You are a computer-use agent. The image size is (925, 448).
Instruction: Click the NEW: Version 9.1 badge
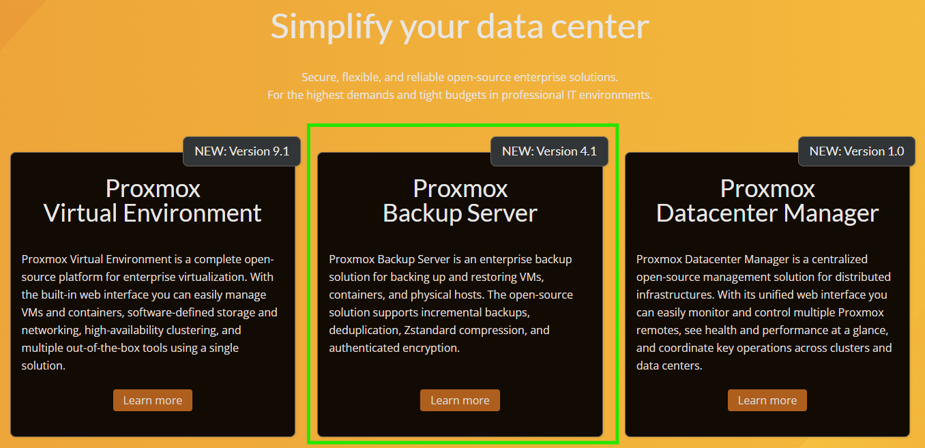pyautogui.click(x=241, y=151)
